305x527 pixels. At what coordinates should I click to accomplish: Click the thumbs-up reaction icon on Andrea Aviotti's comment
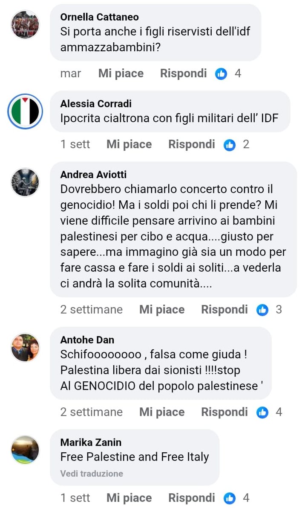[x=262, y=310]
